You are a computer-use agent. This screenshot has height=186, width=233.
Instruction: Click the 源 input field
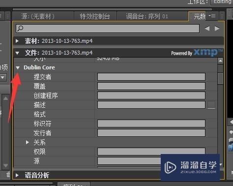coord(129,161)
